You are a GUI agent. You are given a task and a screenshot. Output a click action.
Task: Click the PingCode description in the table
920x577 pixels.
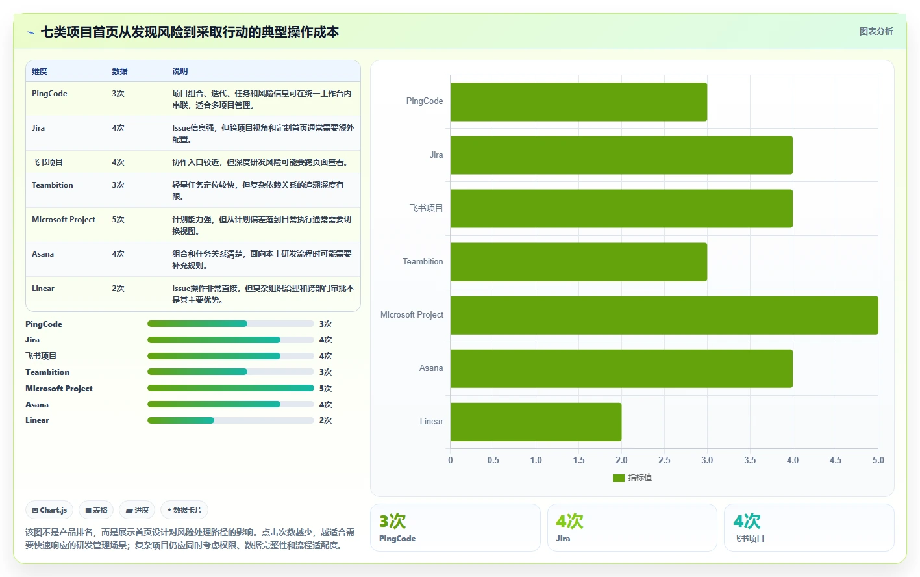pyautogui.click(x=262, y=99)
